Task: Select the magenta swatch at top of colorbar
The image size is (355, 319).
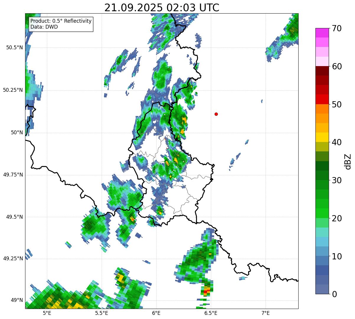Action: click(322, 33)
